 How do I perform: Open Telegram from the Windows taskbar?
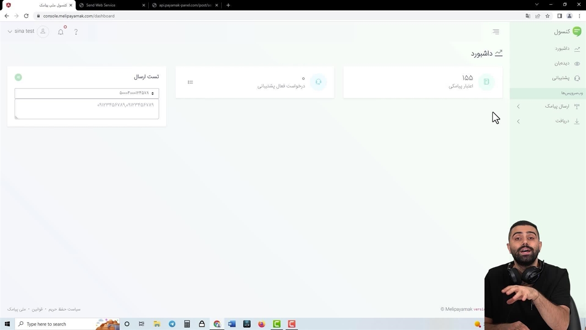coord(172,324)
